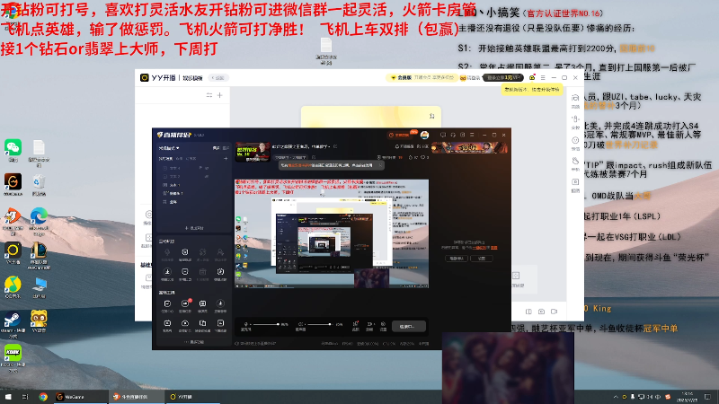
Task: Click the plus button above the source list
Action: tap(226, 159)
